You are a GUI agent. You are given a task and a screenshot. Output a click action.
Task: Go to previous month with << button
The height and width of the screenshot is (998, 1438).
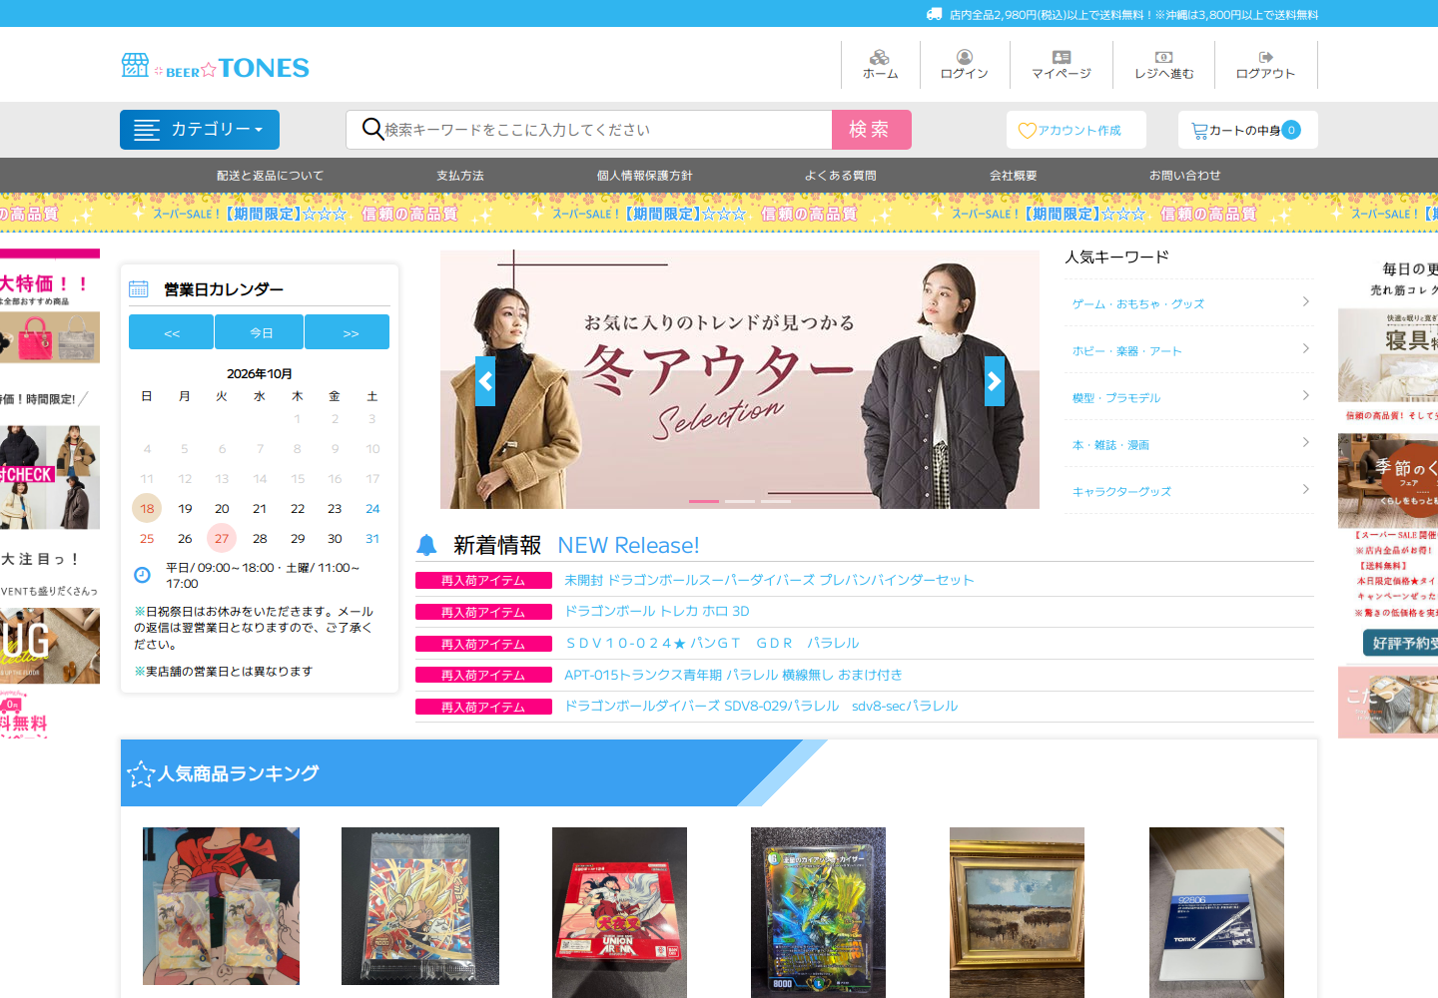(x=172, y=332)
